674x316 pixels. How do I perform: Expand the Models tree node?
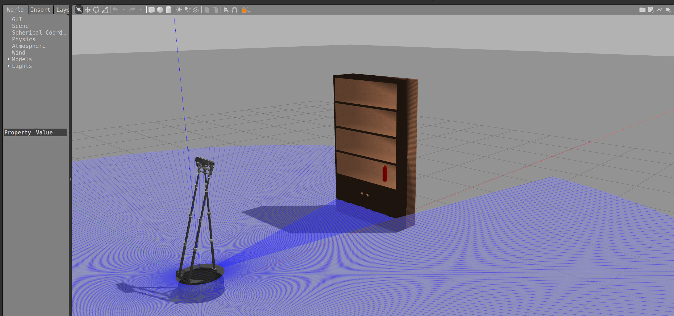pos(9,59)
